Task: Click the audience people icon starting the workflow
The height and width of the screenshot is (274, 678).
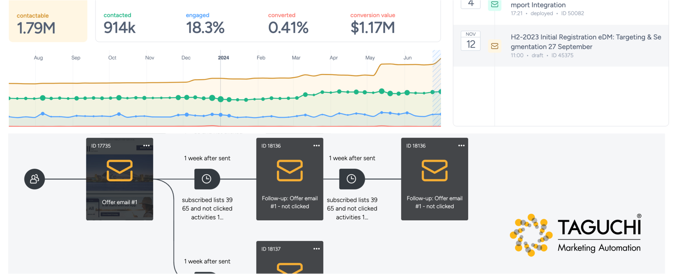Action: click(34, 179)
